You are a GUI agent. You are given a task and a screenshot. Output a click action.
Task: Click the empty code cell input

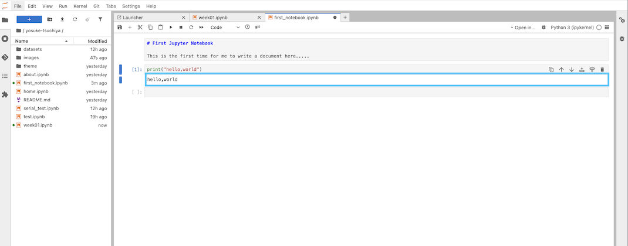pos(376,92)
